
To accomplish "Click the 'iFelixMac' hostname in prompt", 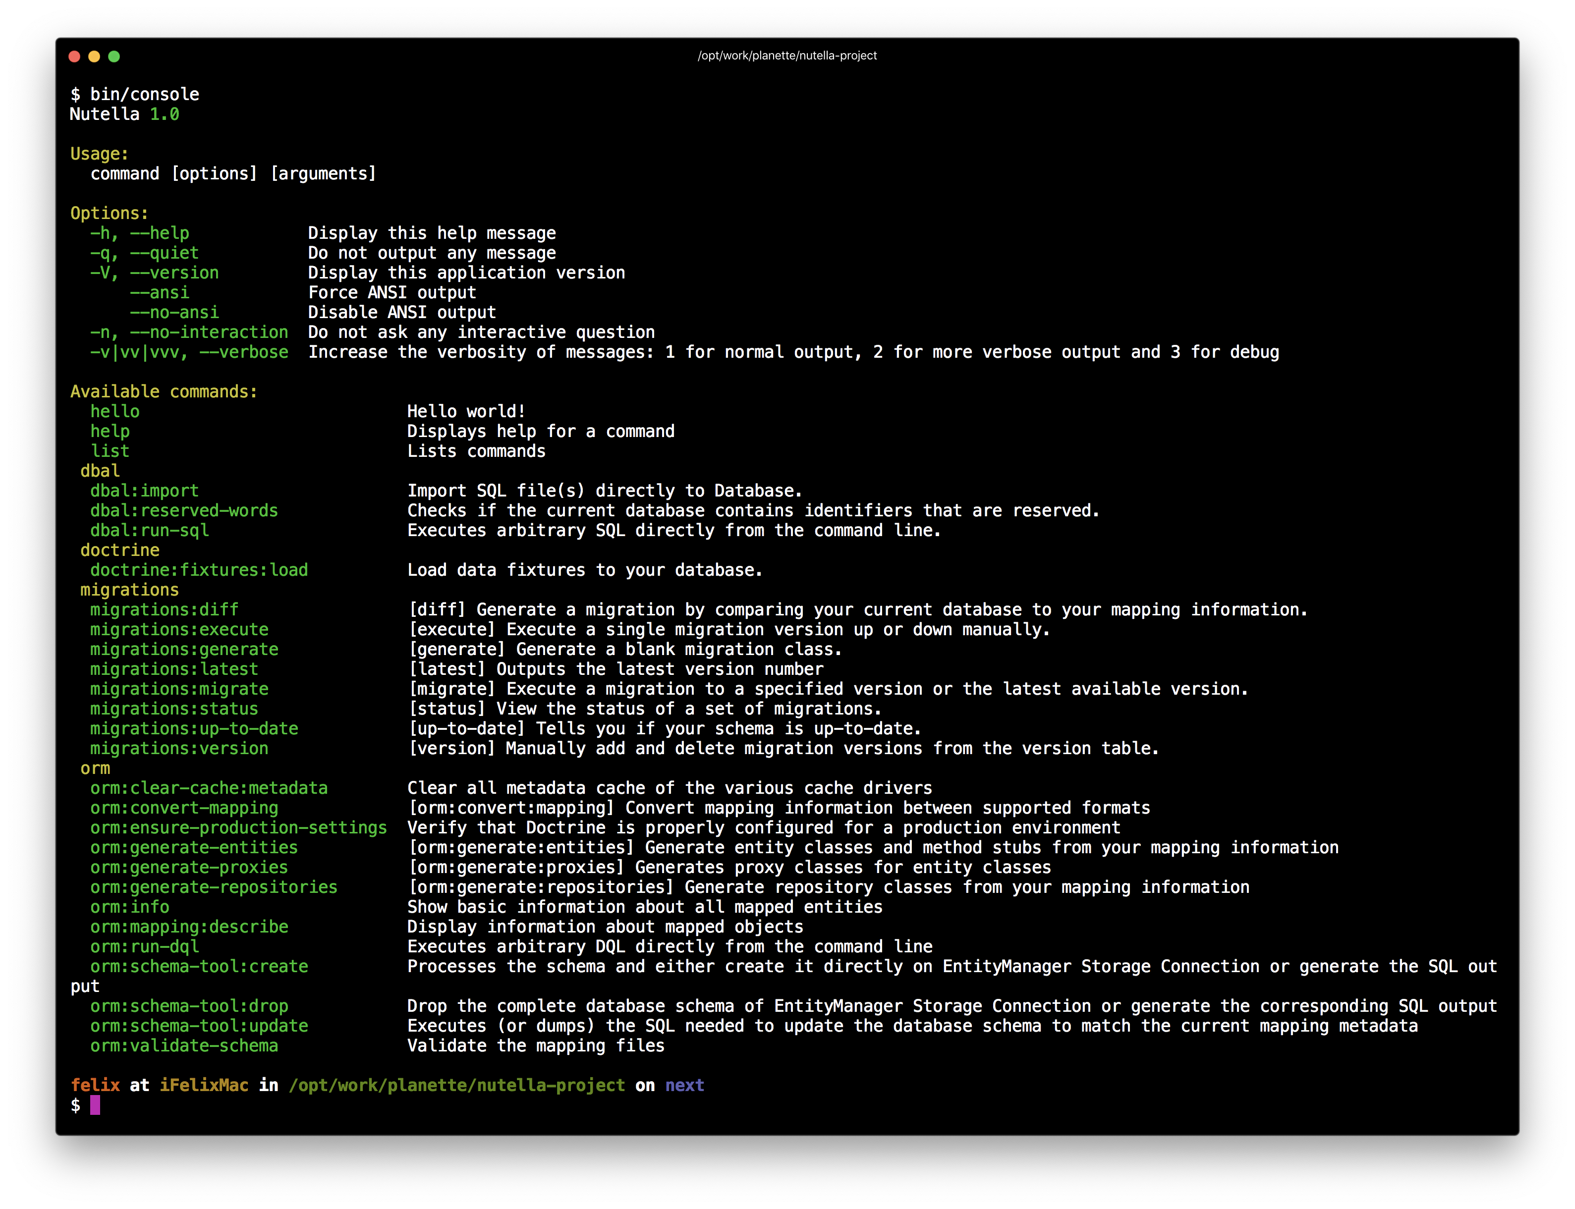I will (204, 1085).
